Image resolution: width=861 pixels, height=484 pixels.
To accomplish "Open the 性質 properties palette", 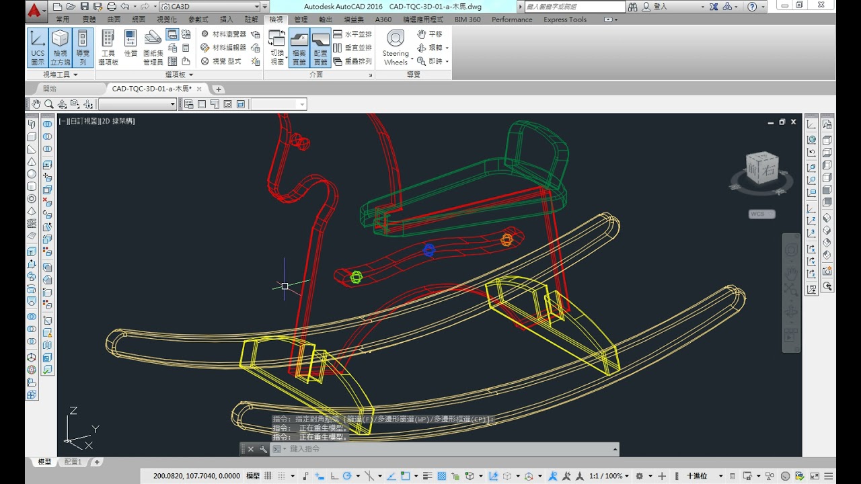I will 130,43.
